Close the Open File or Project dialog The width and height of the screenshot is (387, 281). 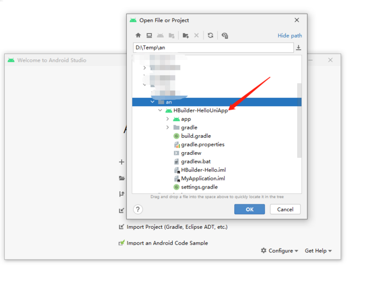click(x=297, y=20)
